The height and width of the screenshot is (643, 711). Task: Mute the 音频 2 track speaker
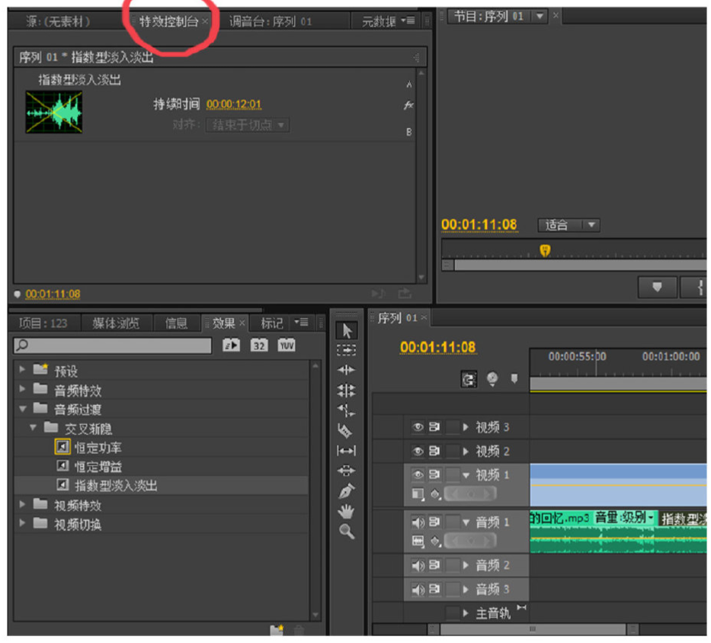click(418, 566)
